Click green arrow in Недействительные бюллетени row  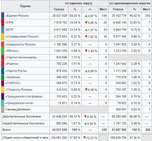coord(85,124)
